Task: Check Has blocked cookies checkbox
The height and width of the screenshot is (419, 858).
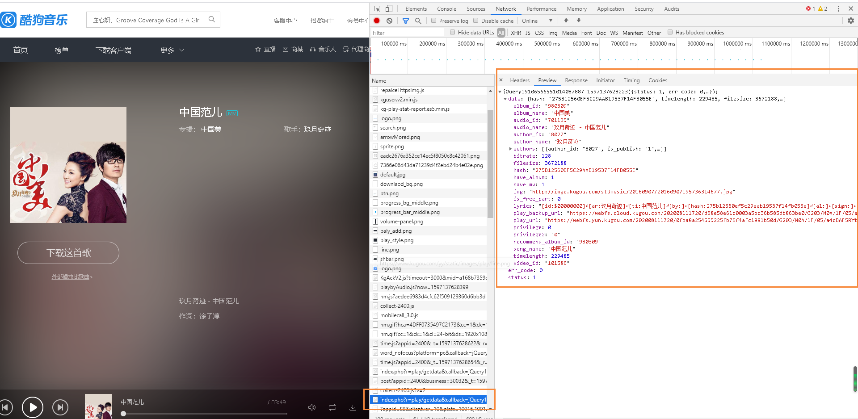Action: click(670, 32)
